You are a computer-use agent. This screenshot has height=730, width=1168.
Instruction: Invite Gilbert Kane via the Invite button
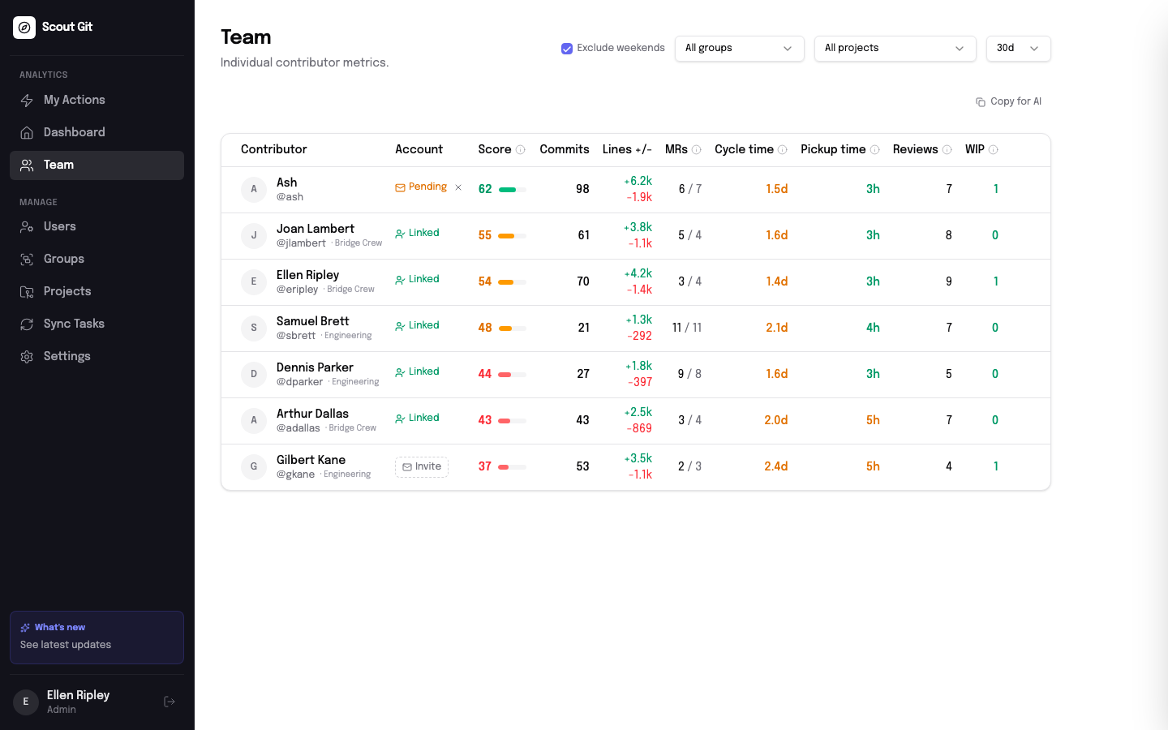421,466
